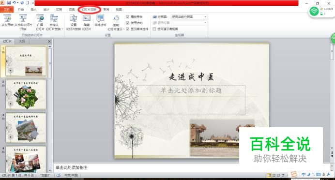
Task: Toggle 显示媒体控件 (Show Media Controls) checkbox
Action: pos(128,29)
